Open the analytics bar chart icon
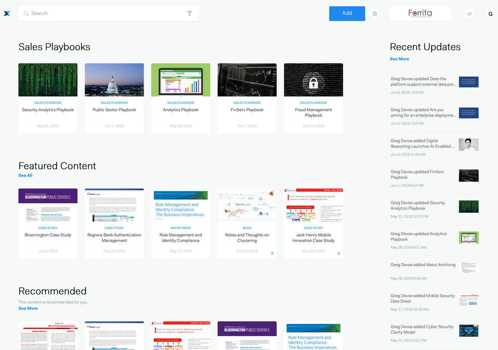498x350 pixels. coord(469,13)
